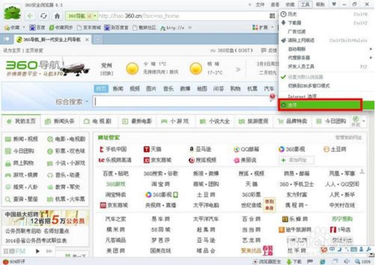The width and height of the screenshot is (376, 265).
Task: Open a new tab with plus button
Action: pyautogui.click(x=97, y=39)
